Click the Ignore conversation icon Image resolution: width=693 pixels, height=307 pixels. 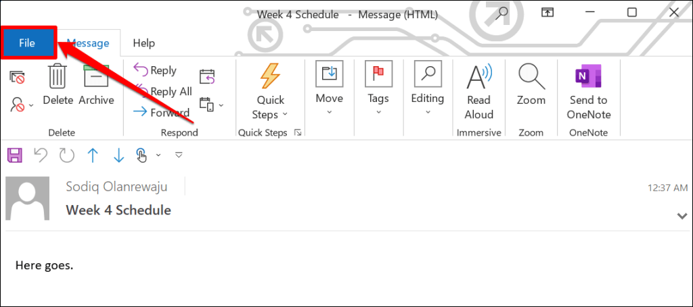[x=17, y=78]
